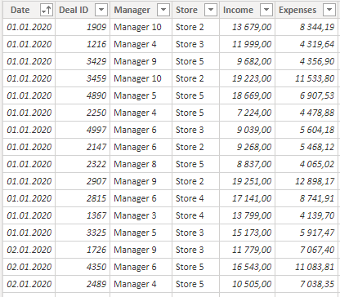Viewport: 340px width, 297px height.
Task: Click the expenses cell 12 898,17
Action: click(306, 181)
